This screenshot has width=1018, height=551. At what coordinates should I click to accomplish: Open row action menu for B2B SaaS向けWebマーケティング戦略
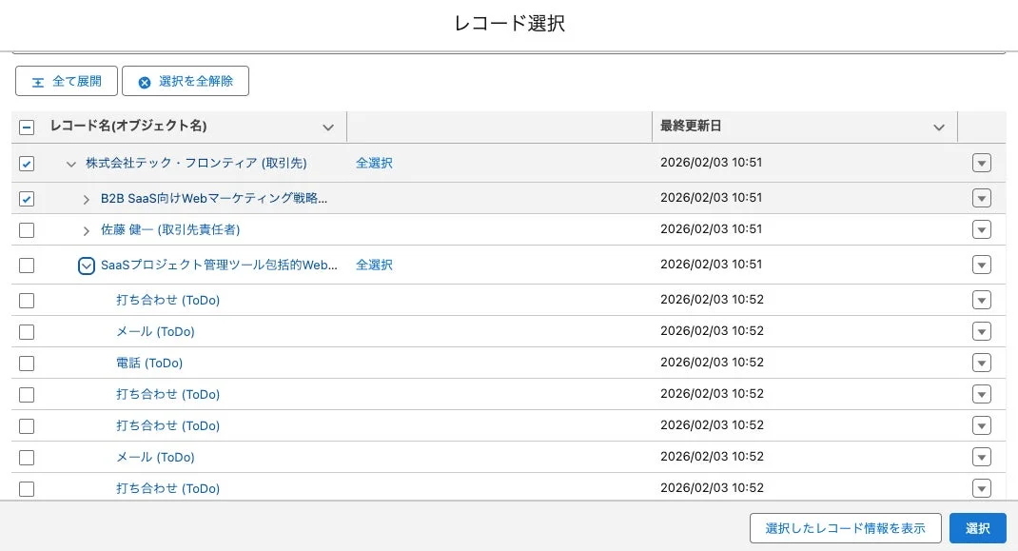[982, 198]
